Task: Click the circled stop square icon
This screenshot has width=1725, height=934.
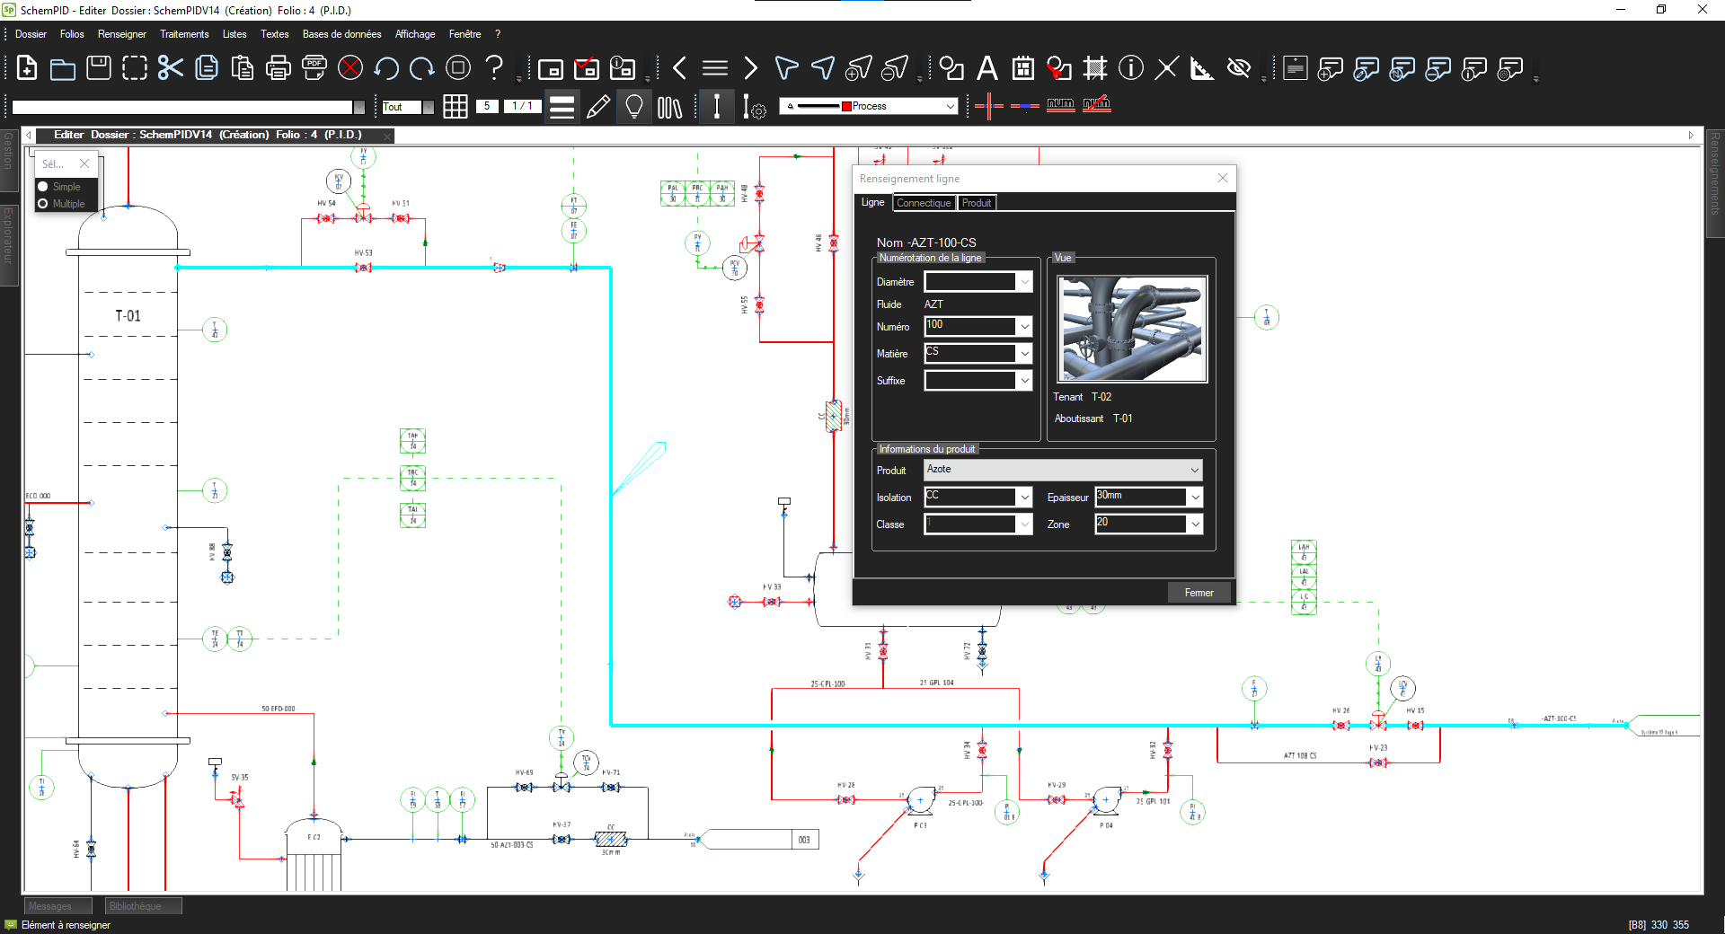Action: click(x=458, y=67)
